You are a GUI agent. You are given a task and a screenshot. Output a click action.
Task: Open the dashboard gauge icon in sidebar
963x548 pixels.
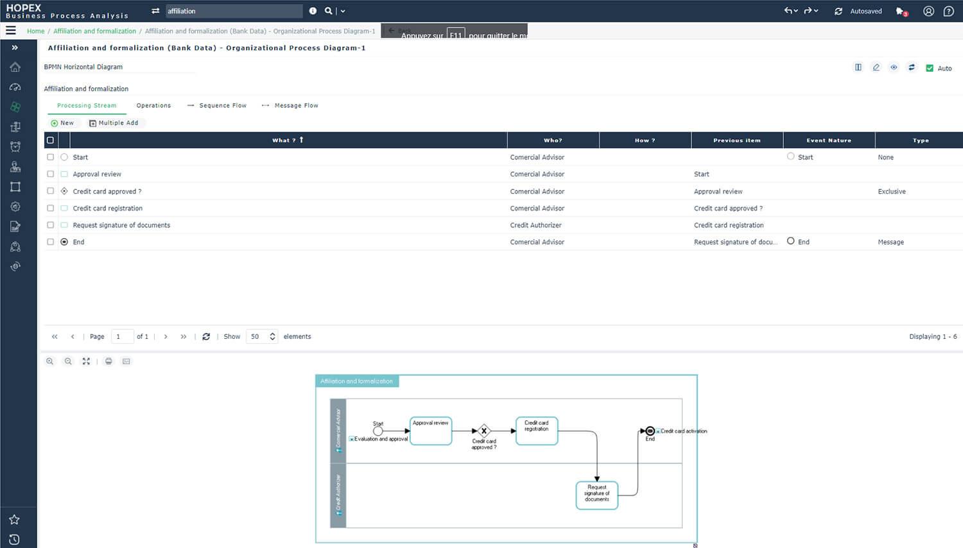point(15,87)
